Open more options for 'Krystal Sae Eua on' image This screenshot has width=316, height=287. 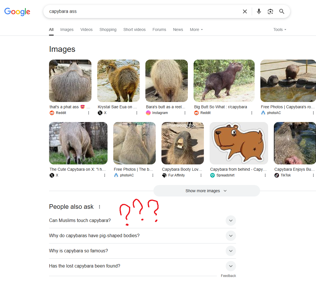[x=137, y=113]
